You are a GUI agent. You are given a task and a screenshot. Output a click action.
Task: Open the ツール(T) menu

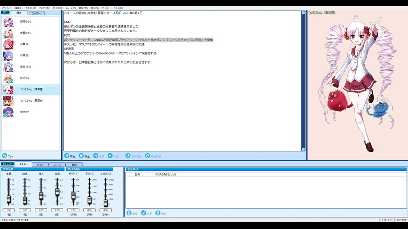point(106,8)
